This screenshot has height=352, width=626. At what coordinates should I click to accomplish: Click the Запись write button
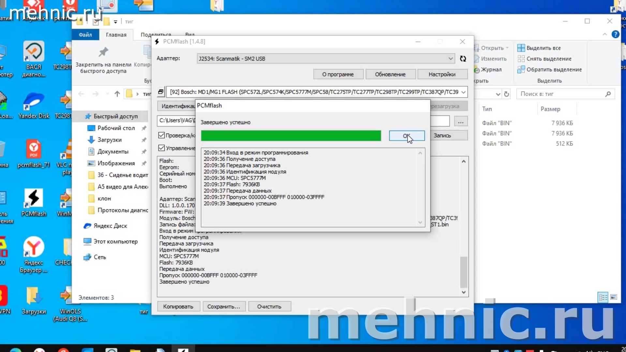[449, 136]
